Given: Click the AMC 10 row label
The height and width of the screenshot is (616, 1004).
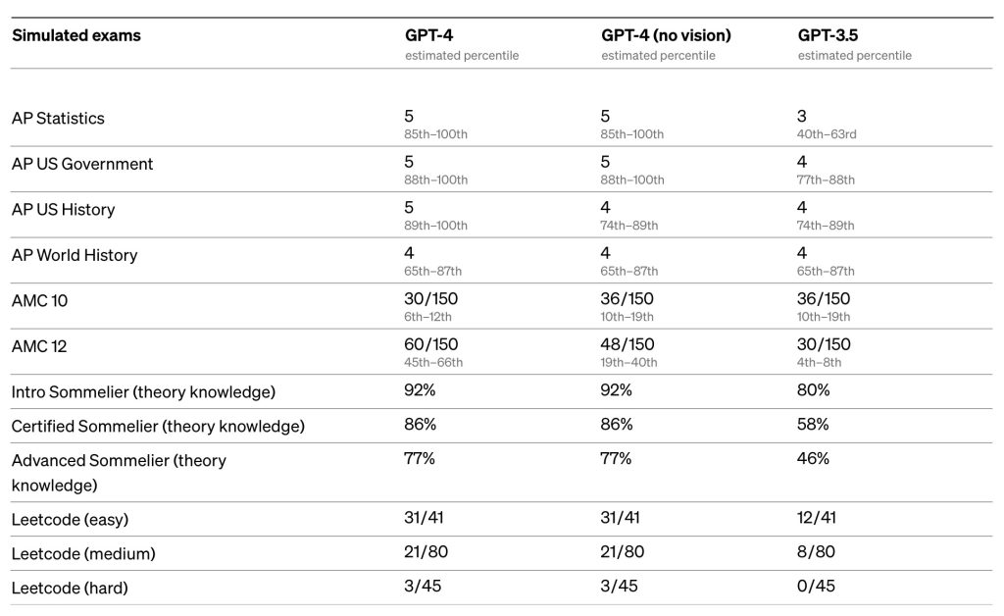Looking at the screenshot, I should (39, 300).
